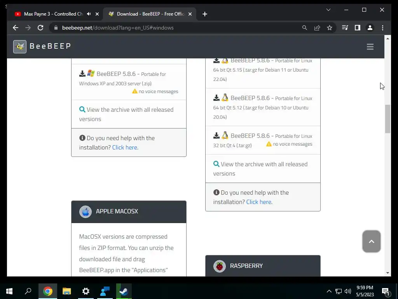
Task: Click download icon for Qt 5.12 build
Action: (x=216, y=98)
